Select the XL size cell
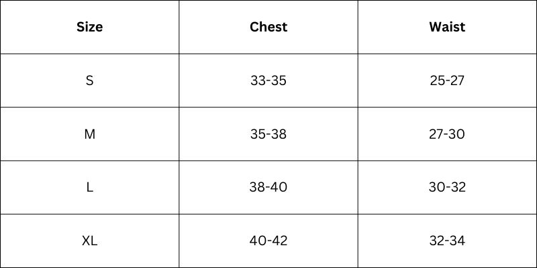This screenshot has width=537, height=268. coord(89,241)
